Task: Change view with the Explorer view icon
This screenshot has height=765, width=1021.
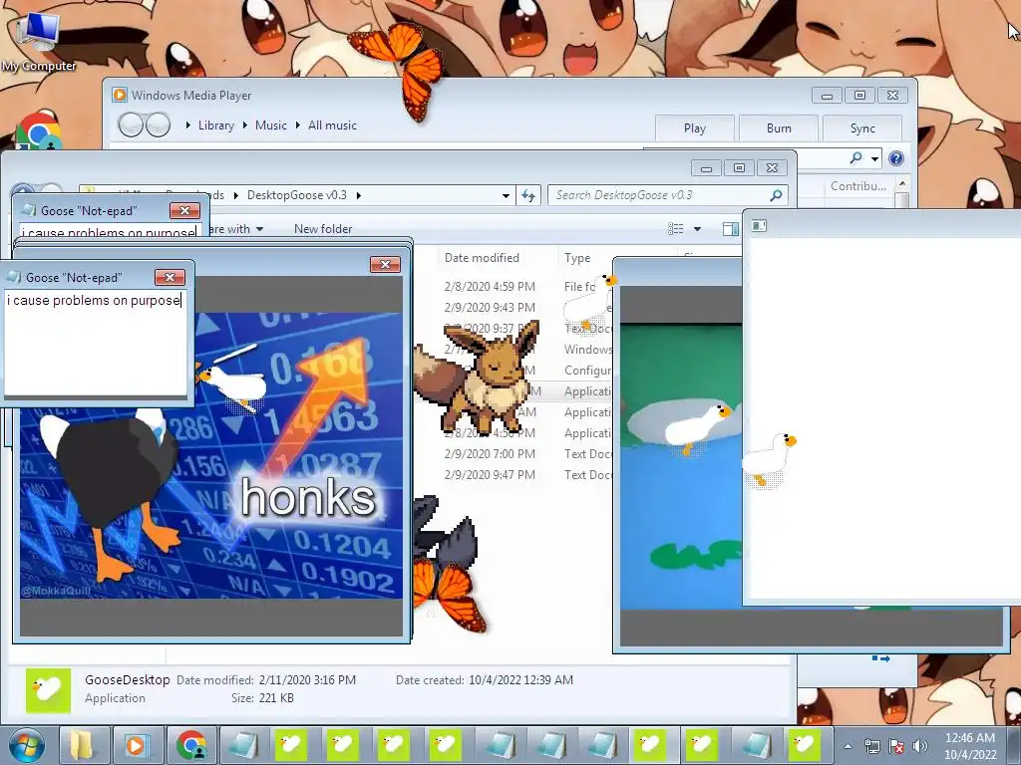Action: (675, 228)
